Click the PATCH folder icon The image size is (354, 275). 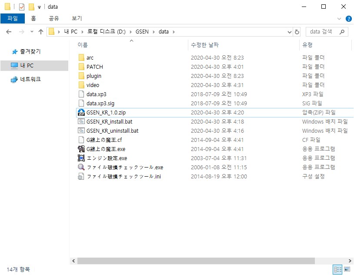click(81, 67)
